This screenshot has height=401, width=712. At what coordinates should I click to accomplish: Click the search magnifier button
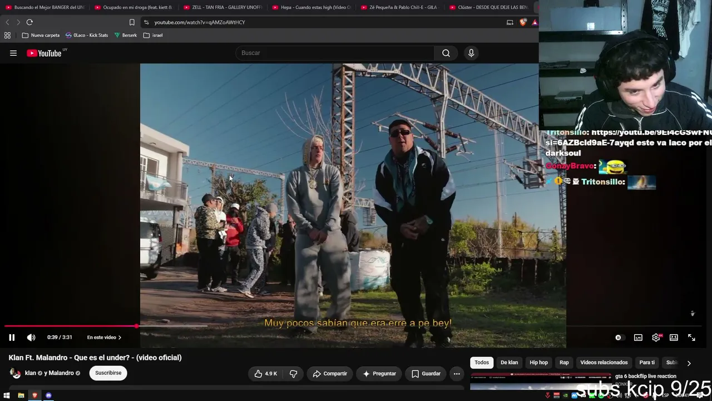tap(446, 53)
